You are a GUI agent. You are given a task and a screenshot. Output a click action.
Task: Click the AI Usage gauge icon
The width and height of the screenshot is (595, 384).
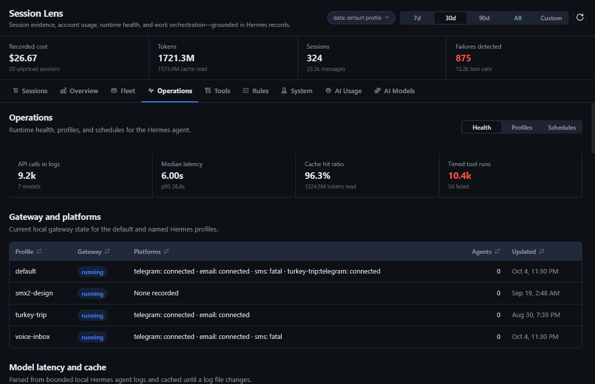click(328, 91)
